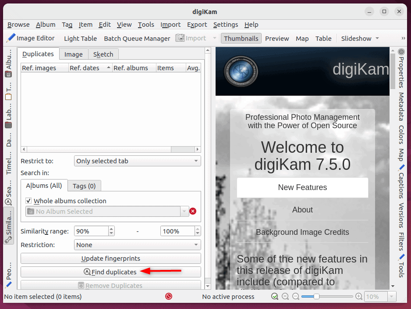This screenshot has height=309, width=411.
Task: Open the Colors right sidebar tab
Action: click(401, 135)
